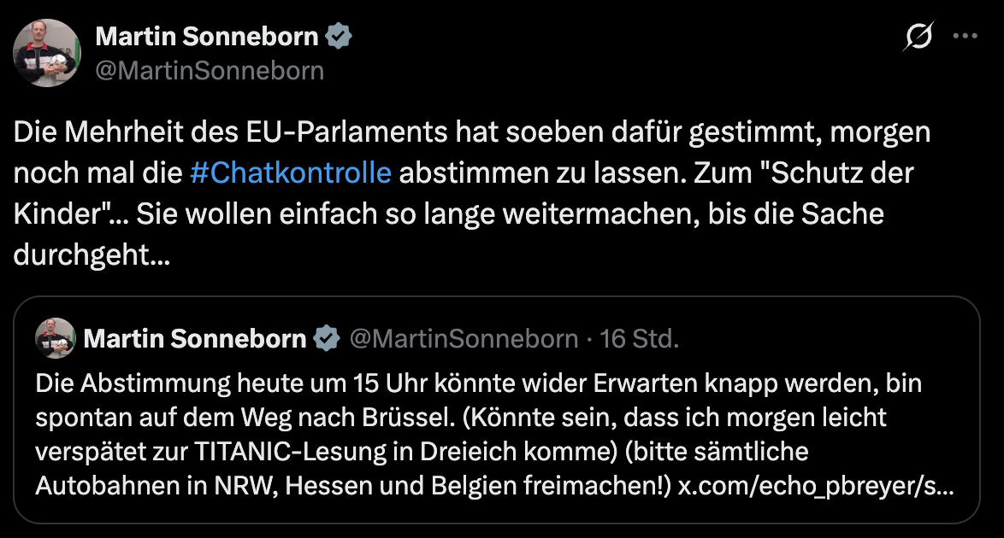This screenshot has height=538, width=1004.
Task: Open the @MartinSonneborn handle under main name
Action: point(210,70)
